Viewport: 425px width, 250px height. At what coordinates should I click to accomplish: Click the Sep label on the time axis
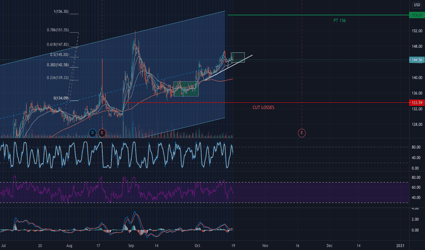131,245
